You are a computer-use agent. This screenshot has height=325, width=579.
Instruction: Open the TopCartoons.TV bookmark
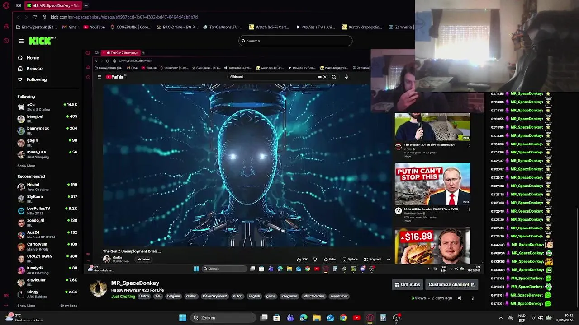(x=223, y=27)
